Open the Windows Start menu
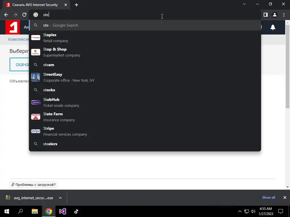 7,211
